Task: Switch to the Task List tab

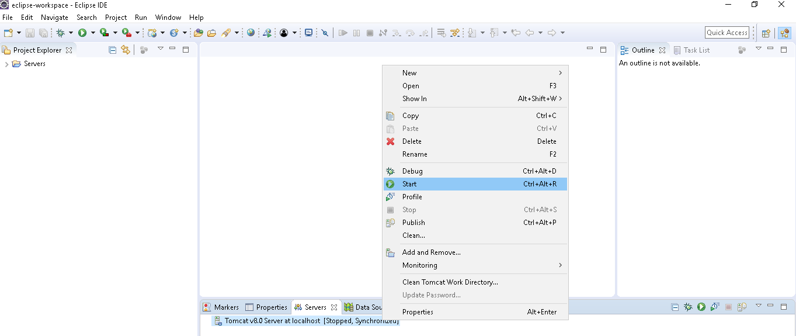Action: click(692, 50)
